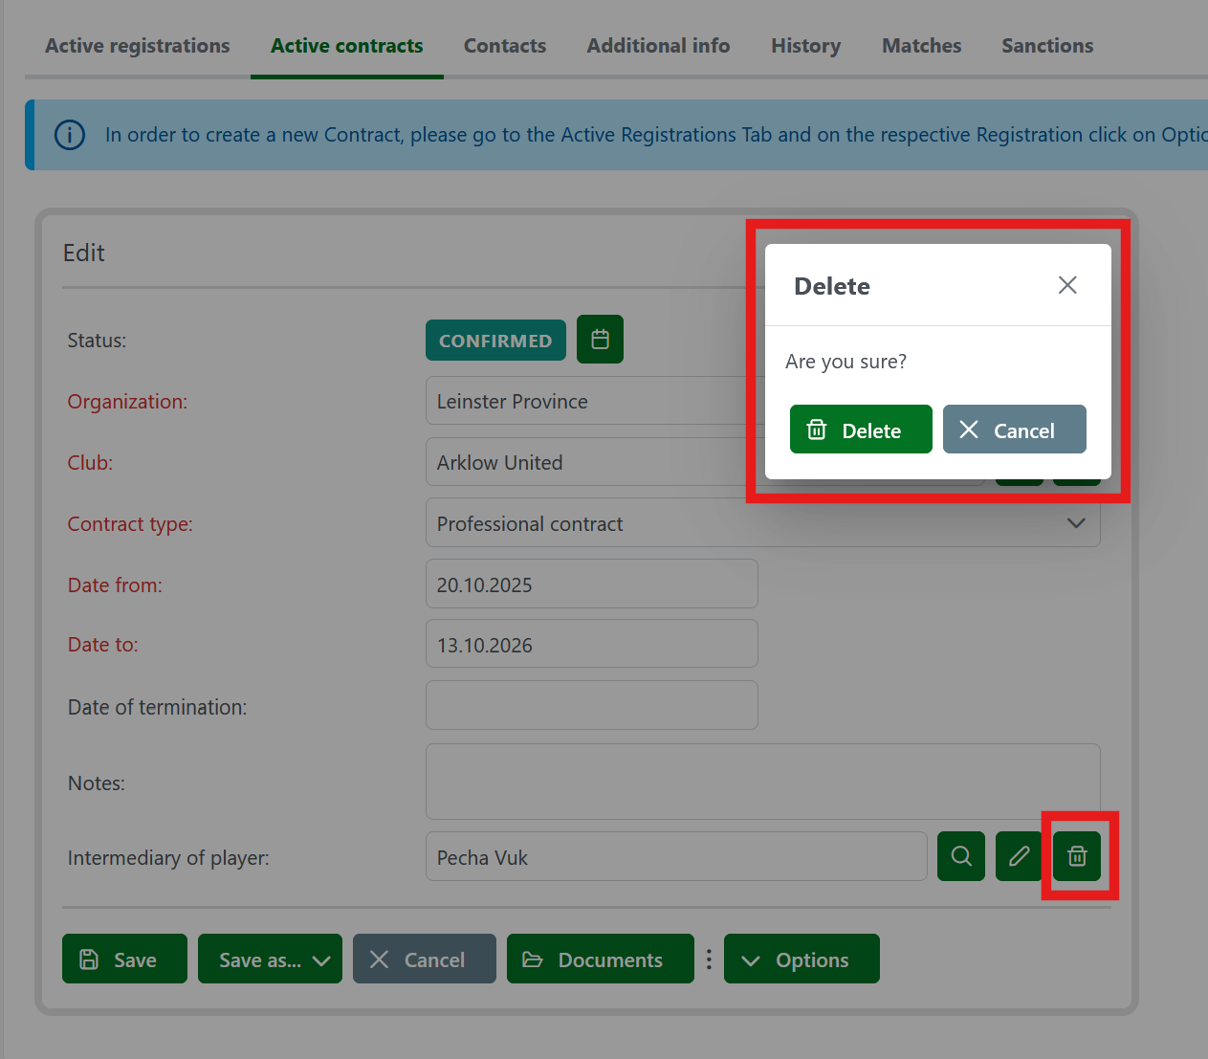
Task: Click the Notes text area
Action: (762, 782)
